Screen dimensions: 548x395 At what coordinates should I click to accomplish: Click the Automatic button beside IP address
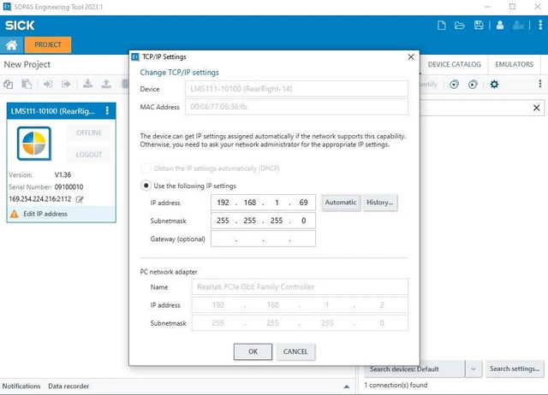(x=340, y=203)
